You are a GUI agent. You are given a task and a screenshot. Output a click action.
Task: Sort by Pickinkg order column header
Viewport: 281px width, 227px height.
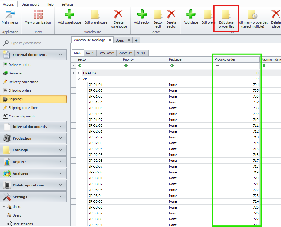click(237, 59)
